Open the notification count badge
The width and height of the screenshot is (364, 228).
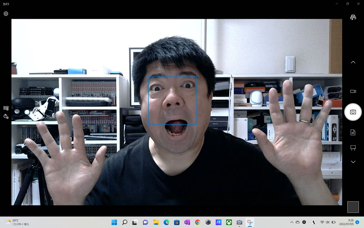[357, 222]
